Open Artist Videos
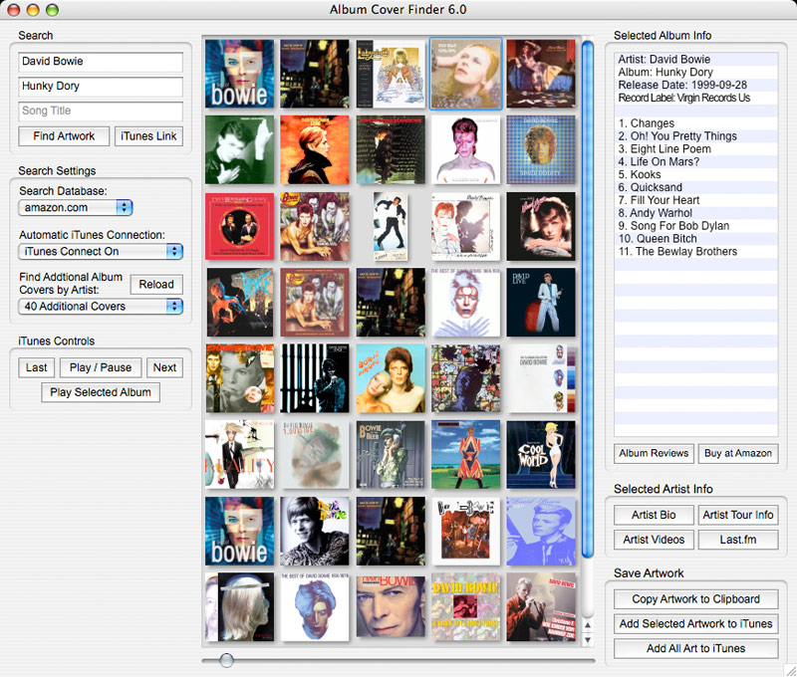 654,540
